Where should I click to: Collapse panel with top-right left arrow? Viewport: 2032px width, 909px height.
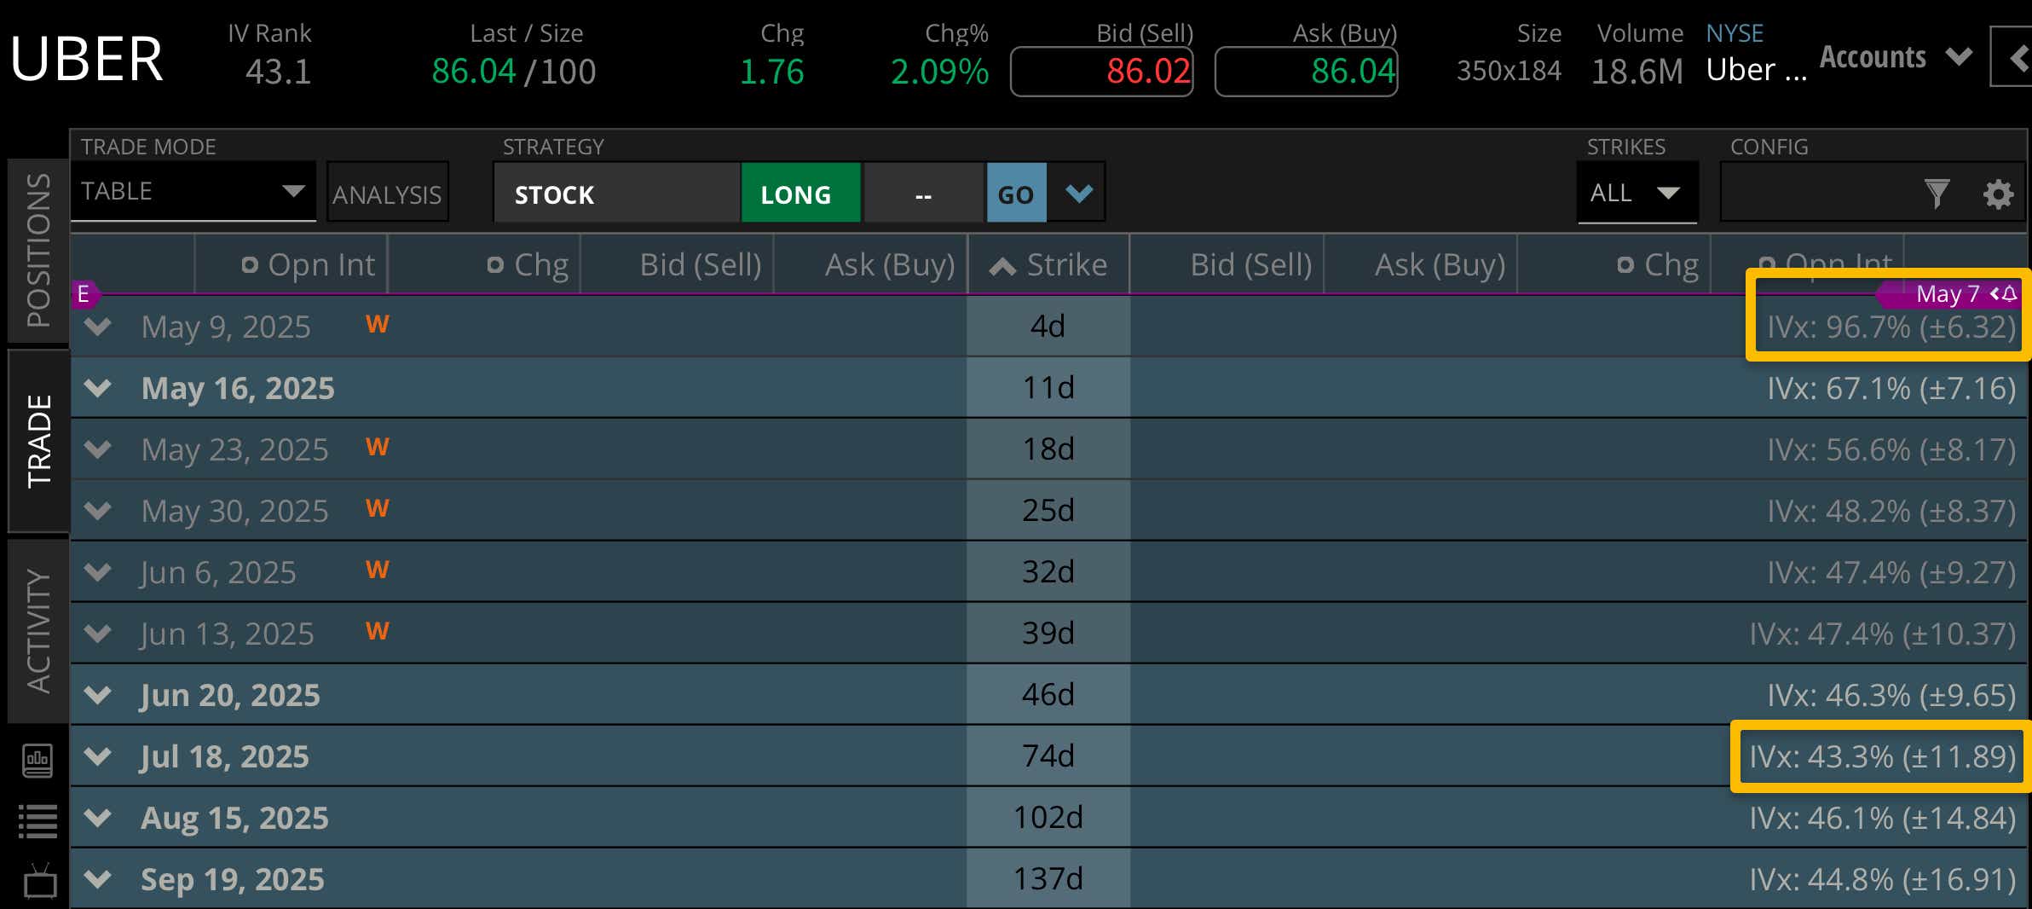tap(2017, 58)
